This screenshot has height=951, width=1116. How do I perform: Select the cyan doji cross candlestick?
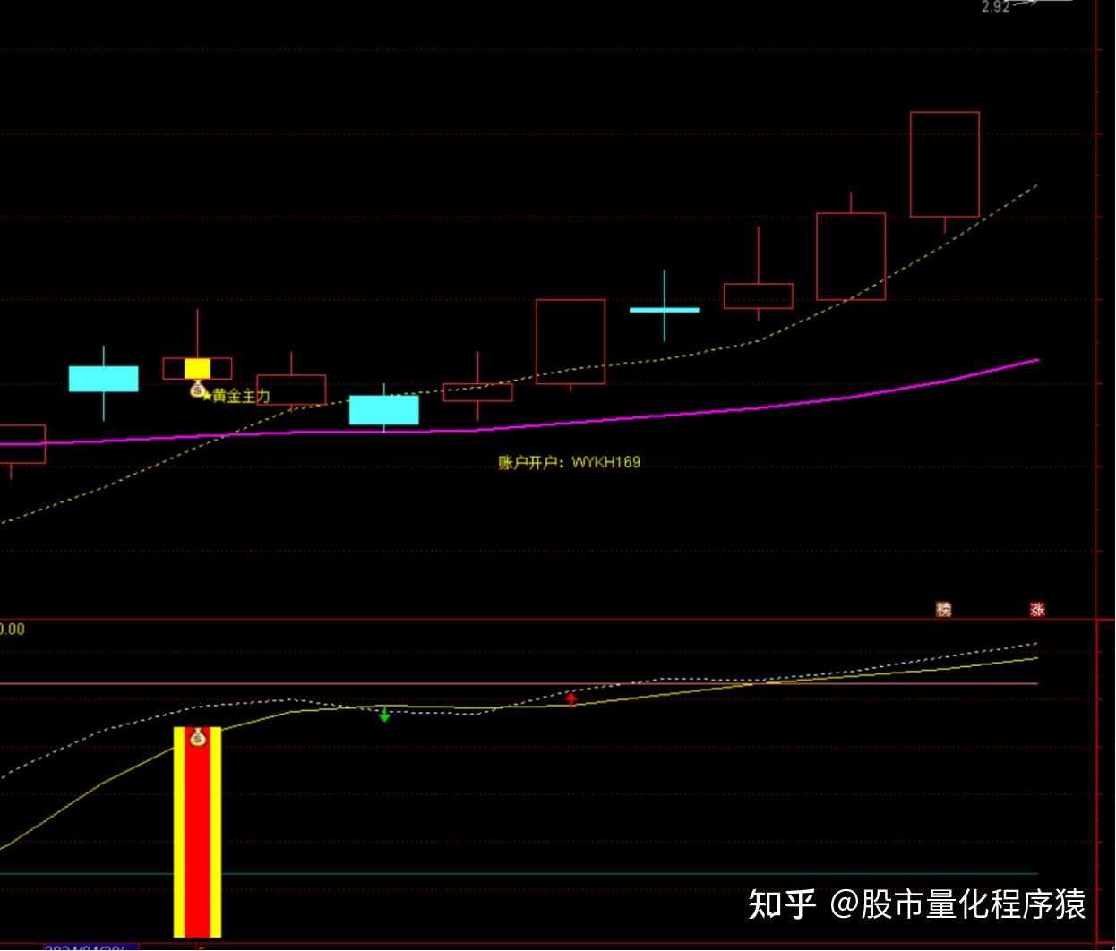coord(665,309)
